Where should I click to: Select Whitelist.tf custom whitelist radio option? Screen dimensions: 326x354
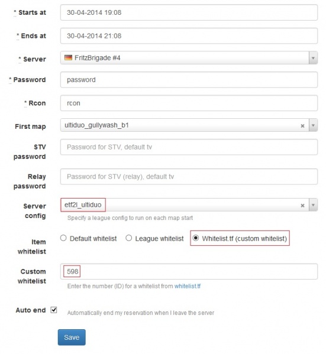click(196, 238)
